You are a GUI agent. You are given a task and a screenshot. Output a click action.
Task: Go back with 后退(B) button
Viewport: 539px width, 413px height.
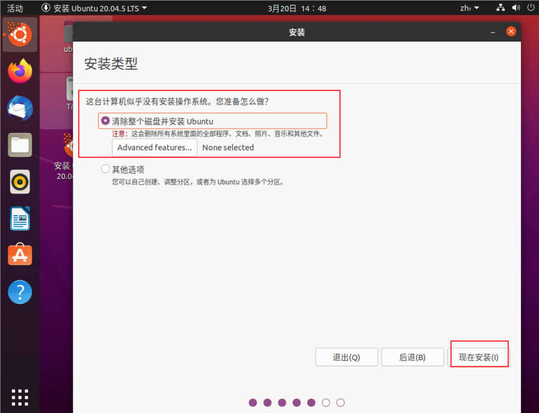412,357
